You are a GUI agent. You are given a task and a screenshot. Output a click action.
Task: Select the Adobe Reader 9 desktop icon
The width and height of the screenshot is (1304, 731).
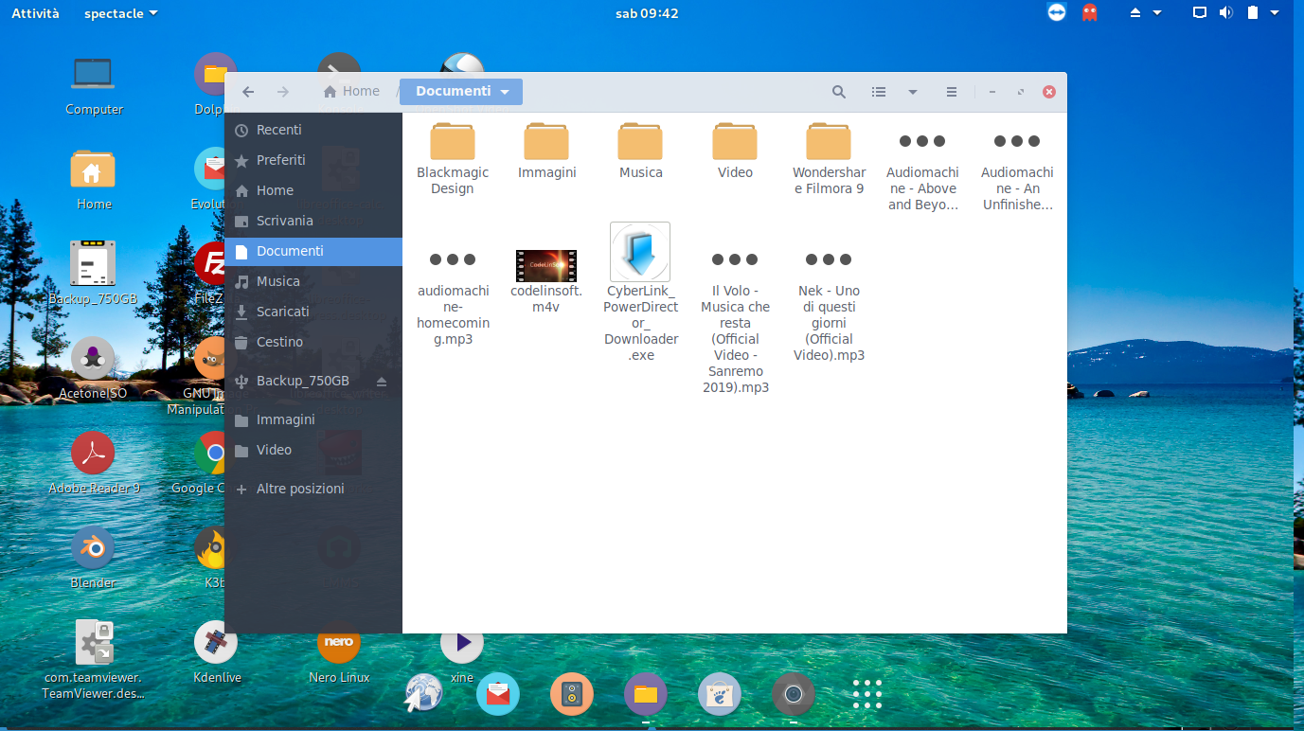point(93,464)
